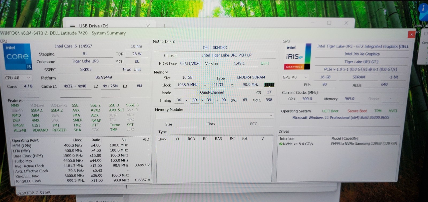
Task: Click the memory mode Quad-Channel
Action: (212, 92)
